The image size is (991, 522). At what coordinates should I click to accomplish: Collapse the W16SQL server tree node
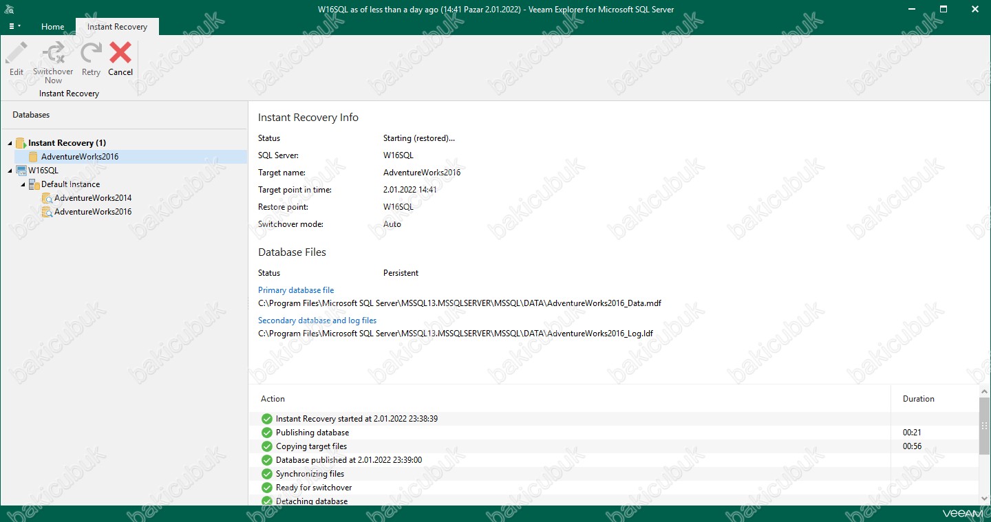pos(10,171)
